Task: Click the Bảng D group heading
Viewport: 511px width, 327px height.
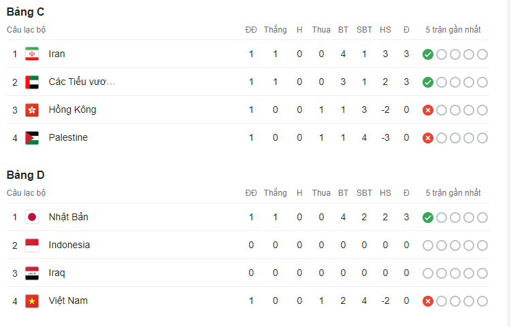Action: (25, 175)
